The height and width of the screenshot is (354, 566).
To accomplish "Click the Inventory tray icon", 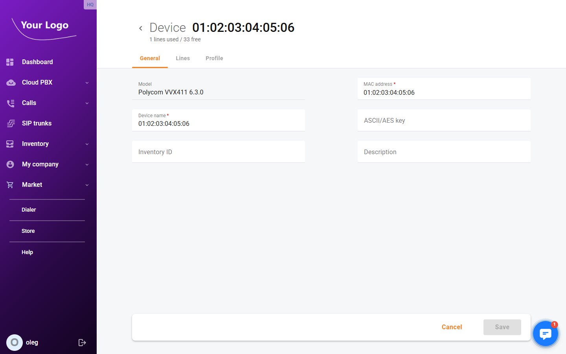I will tap(10, 144).
